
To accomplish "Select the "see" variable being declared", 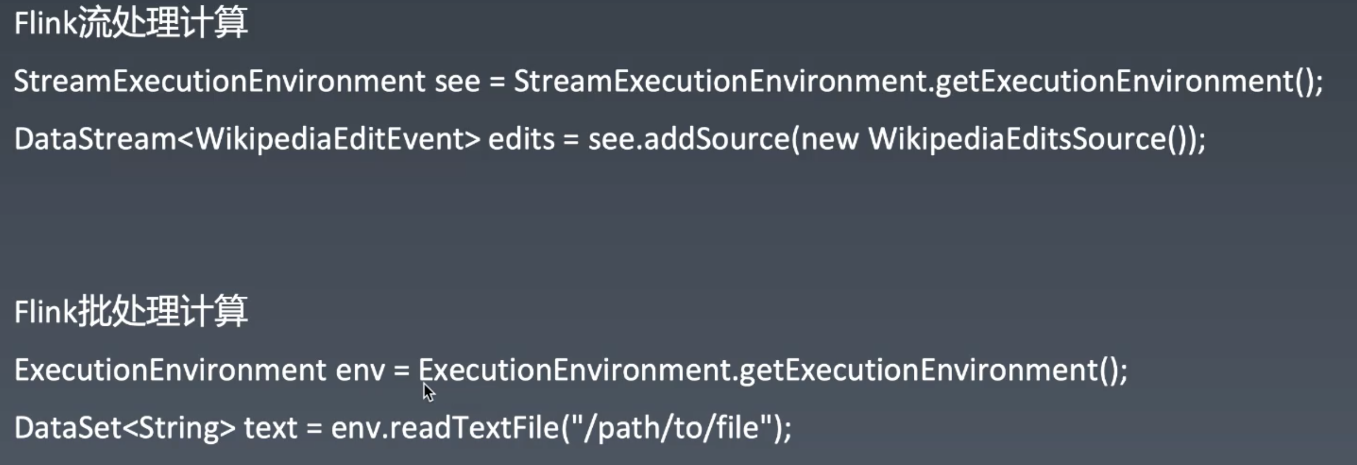I will click(457, 81).
